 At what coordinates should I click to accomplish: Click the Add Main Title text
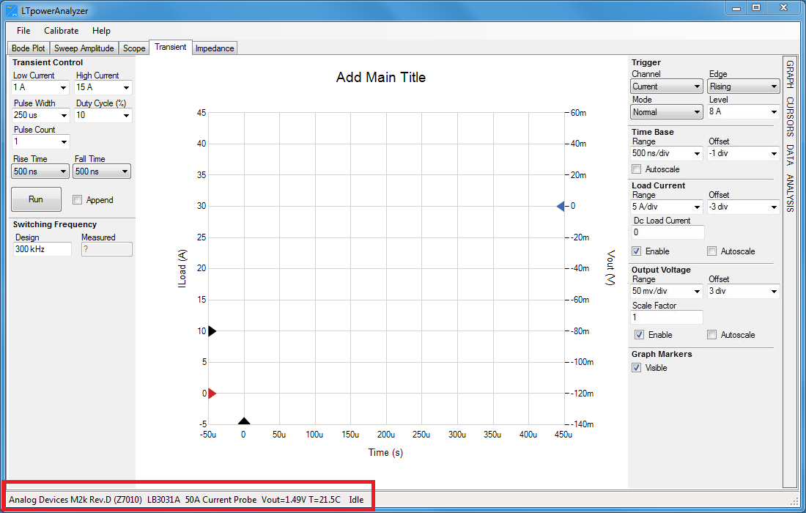click(x=380, y=78)
